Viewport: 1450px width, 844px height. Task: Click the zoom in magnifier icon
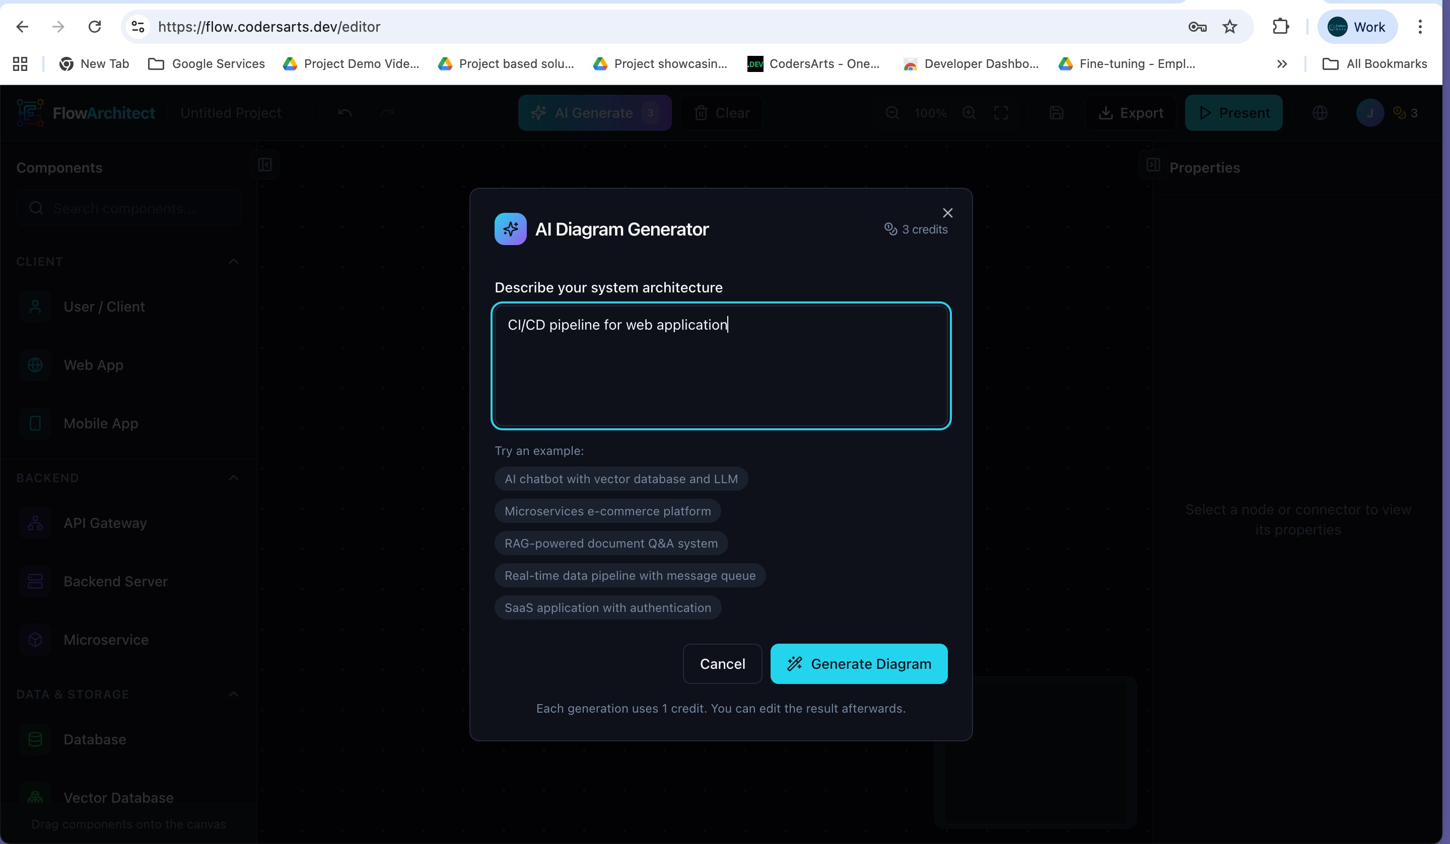[969, 113]
